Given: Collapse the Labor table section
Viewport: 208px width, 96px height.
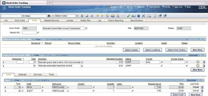Looking at the screenshot, I should click(203, 80).
